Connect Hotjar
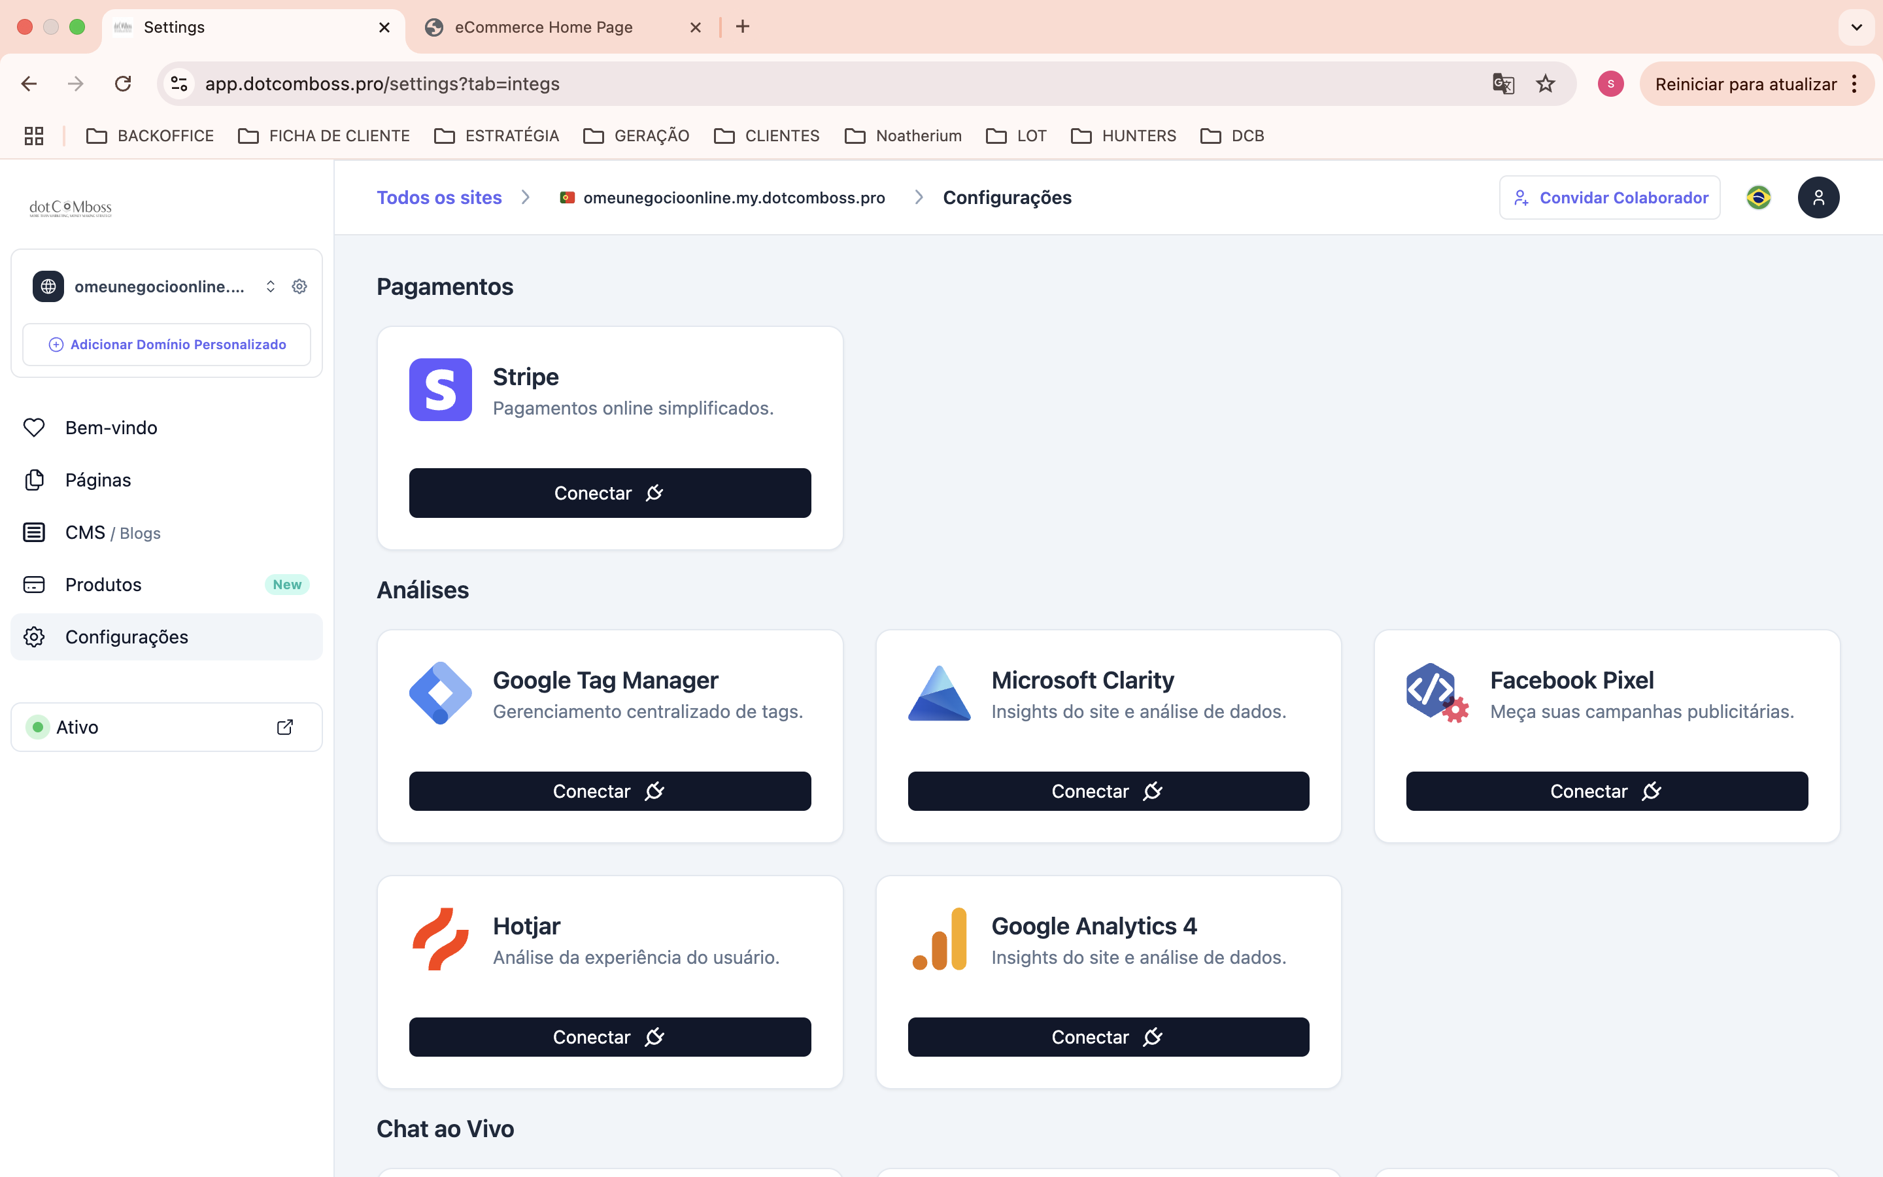The image size is (1883, 1177). (610, 1037)
